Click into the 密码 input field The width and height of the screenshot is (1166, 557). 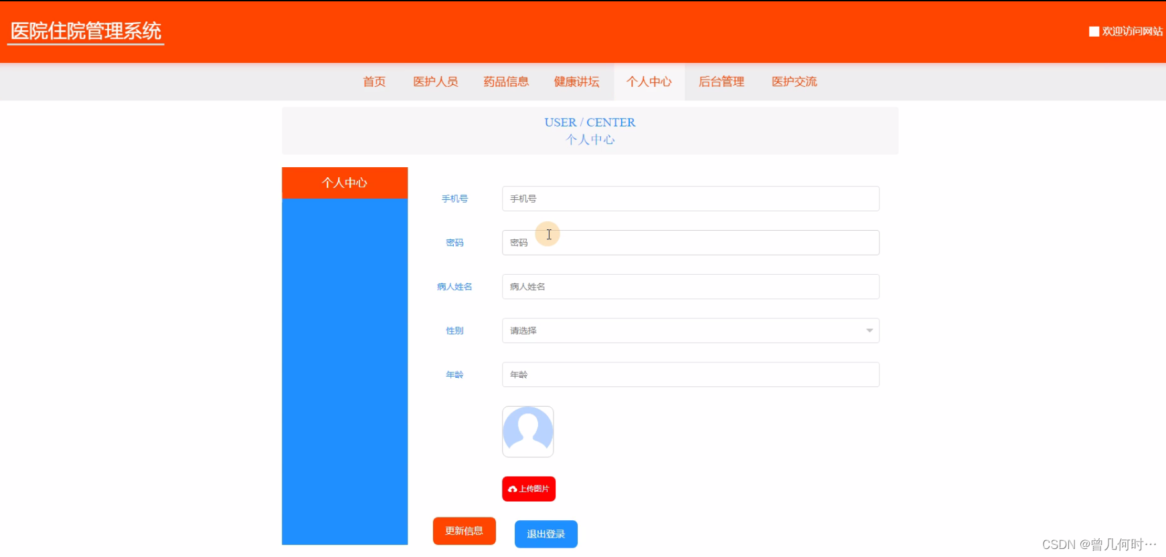[x=691, y=243]
